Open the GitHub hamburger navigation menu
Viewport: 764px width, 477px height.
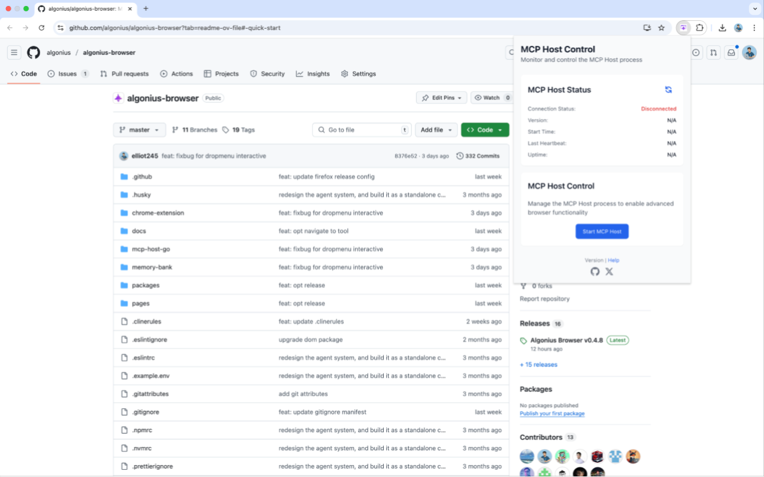point(14,52)
